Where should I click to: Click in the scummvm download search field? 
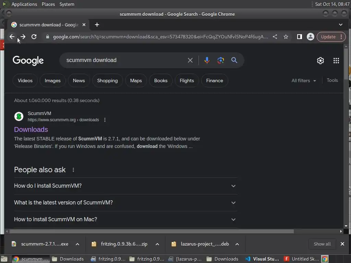125,60
